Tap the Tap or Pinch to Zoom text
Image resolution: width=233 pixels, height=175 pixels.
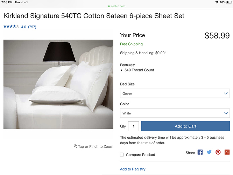(x=96, y=147)
